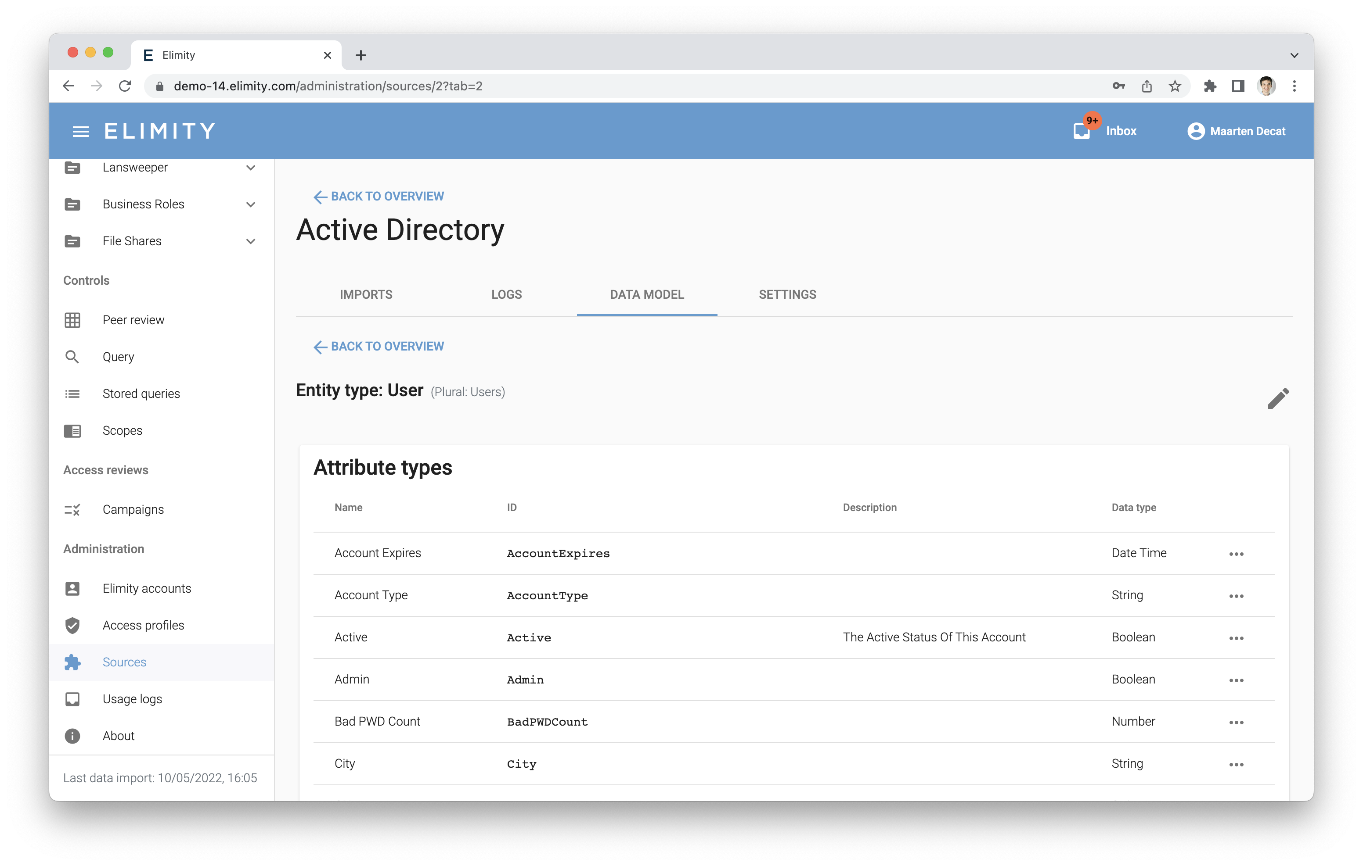The height and width of the screenshot is (866, 1363).
Task: Click the Scopes sidebar icon
Action: pyautogui.click(x=72, y=430)
